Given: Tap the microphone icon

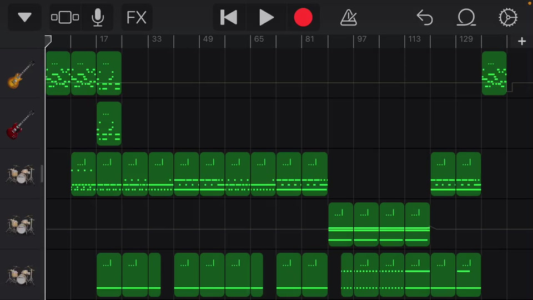Looking at the screenshot, I should point(98,17).
